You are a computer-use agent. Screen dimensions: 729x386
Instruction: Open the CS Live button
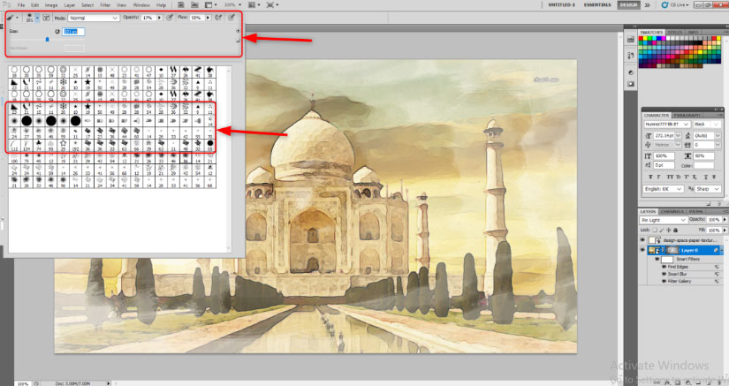[x=675, y=4]
